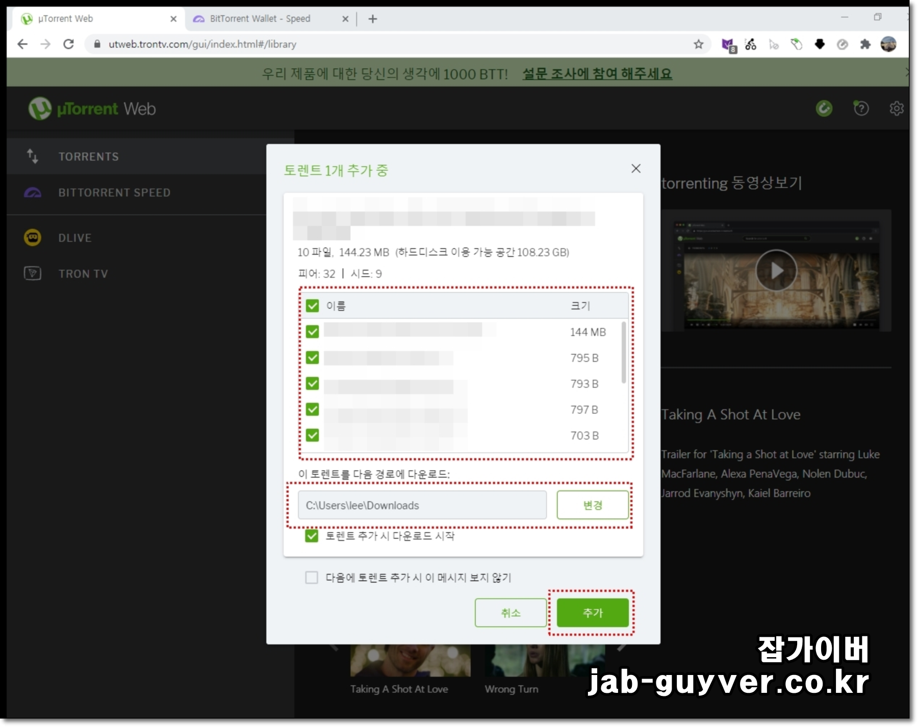The width and height of the screenshot is (918, 727).
Task: Click the torrents up-down arrows icon
Action: point(32,157)
